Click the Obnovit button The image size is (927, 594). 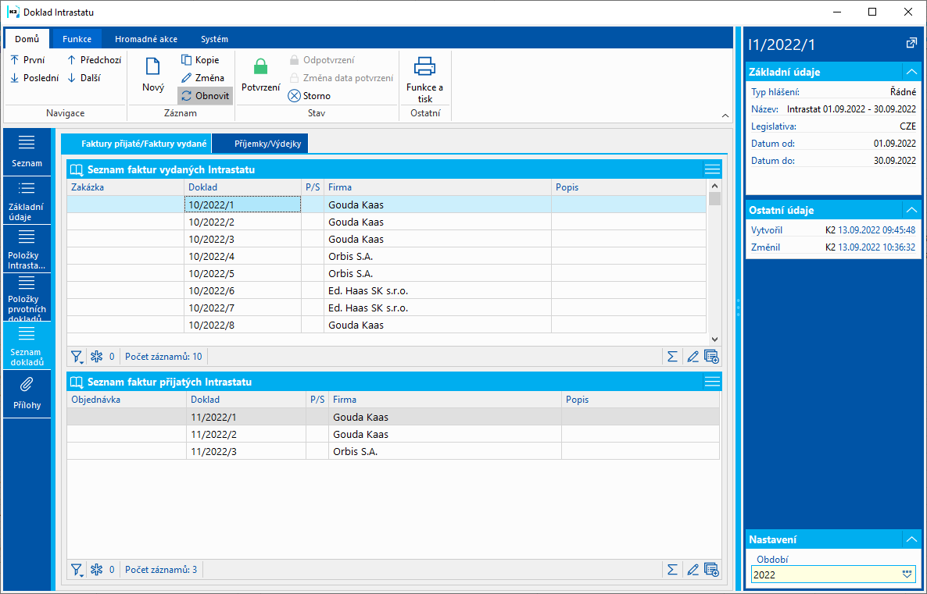pyautogui.click(x=206, y=96)
